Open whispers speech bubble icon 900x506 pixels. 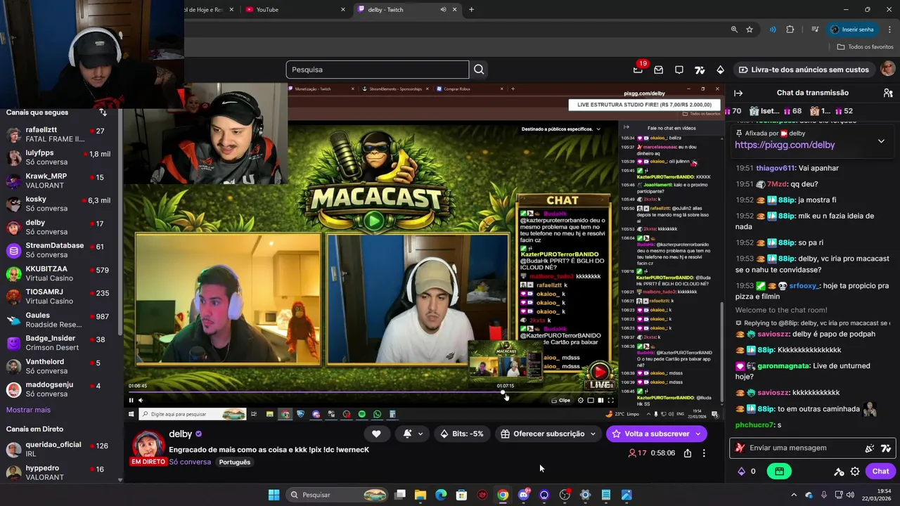pos(679,70)
